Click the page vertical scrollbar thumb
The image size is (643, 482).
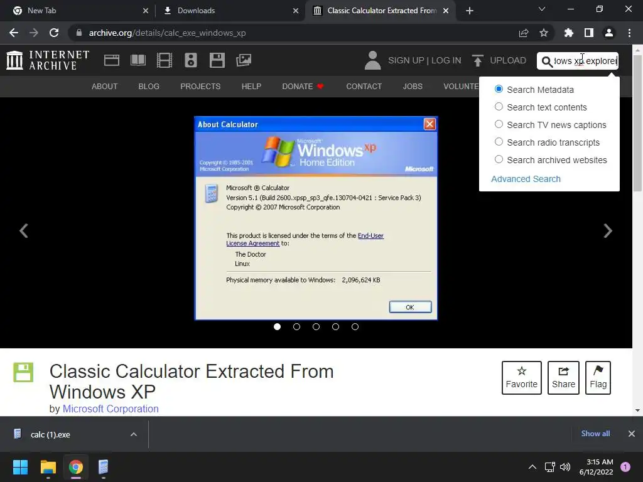coord(637,123)
